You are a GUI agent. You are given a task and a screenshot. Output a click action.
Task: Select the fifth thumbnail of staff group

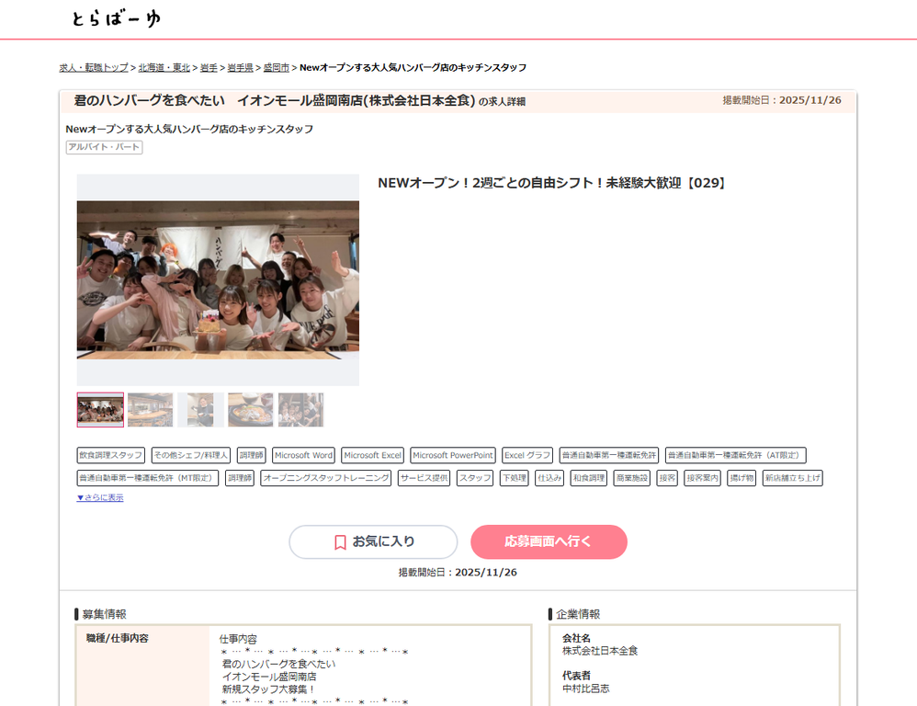point(300,409)
